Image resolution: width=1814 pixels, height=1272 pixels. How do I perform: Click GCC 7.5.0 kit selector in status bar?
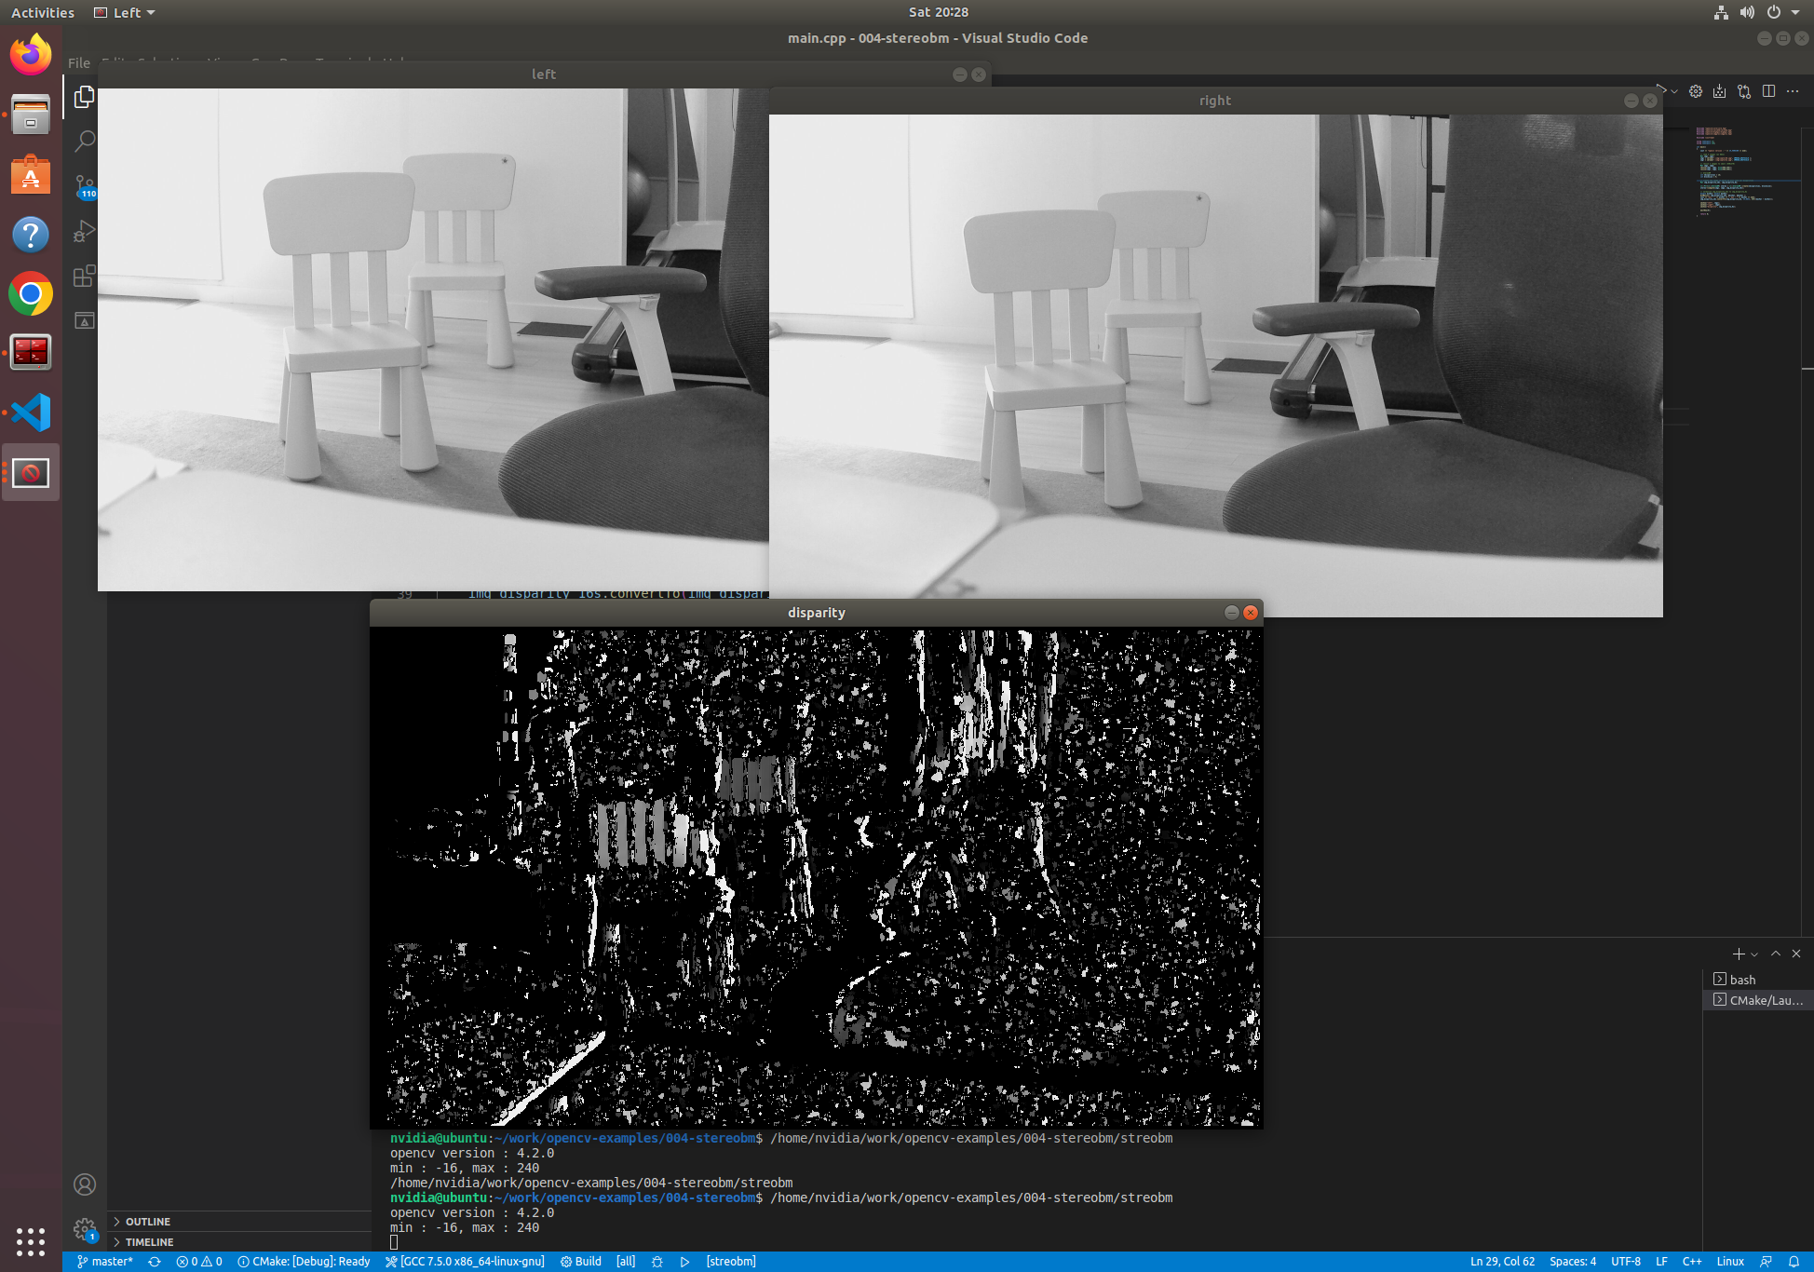[x=466, y=1262]
